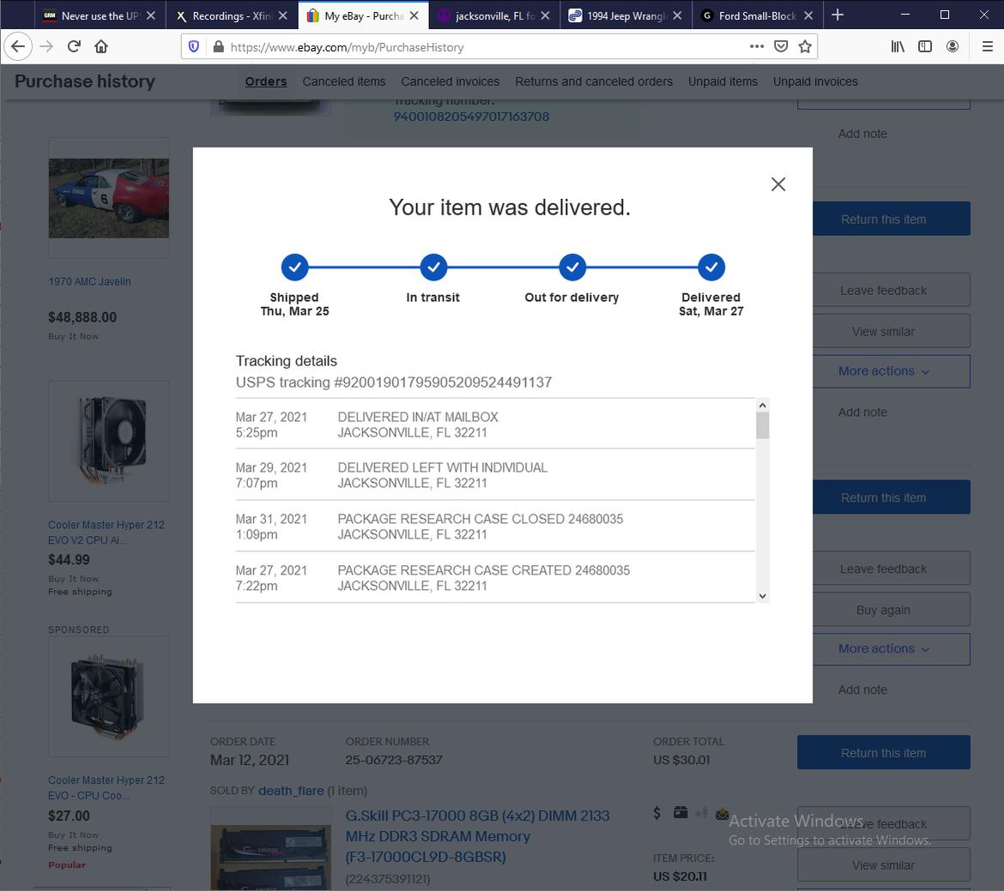Click the $44.99 cooler thumbnail

tap(109, 441)
